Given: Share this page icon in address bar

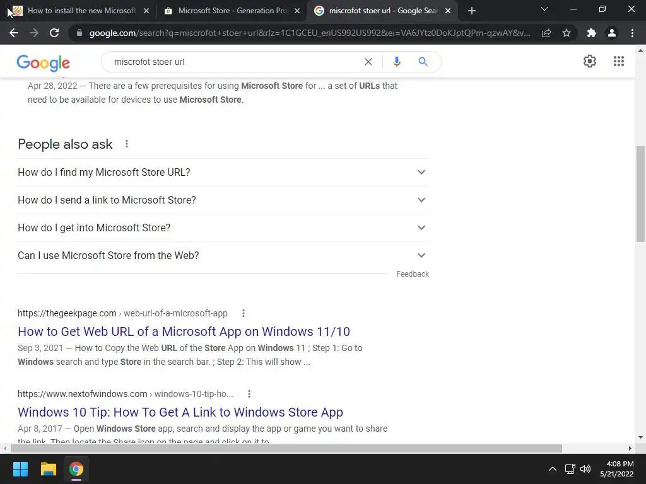Looking at the screenshot, I should click(x=546, y=33).
